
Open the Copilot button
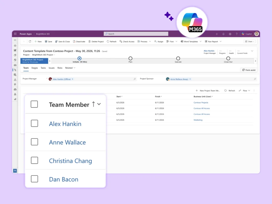tap(247, 34)
